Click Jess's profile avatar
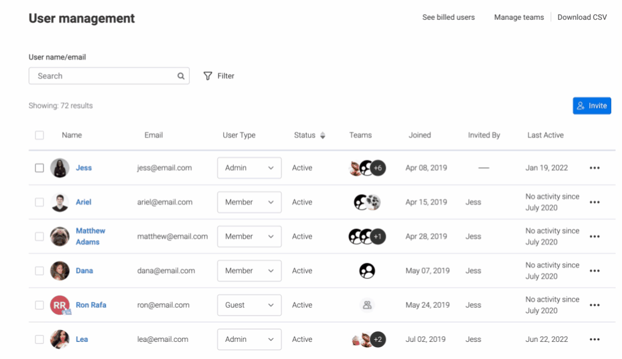The image size is (622, 359). coord(60,168)
